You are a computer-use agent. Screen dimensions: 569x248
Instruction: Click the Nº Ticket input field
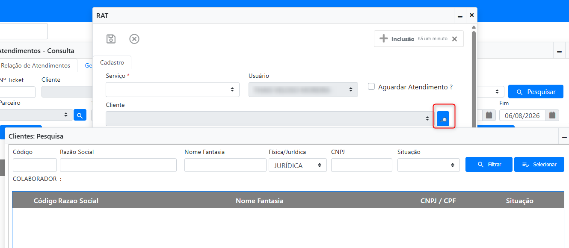point(17,92)
